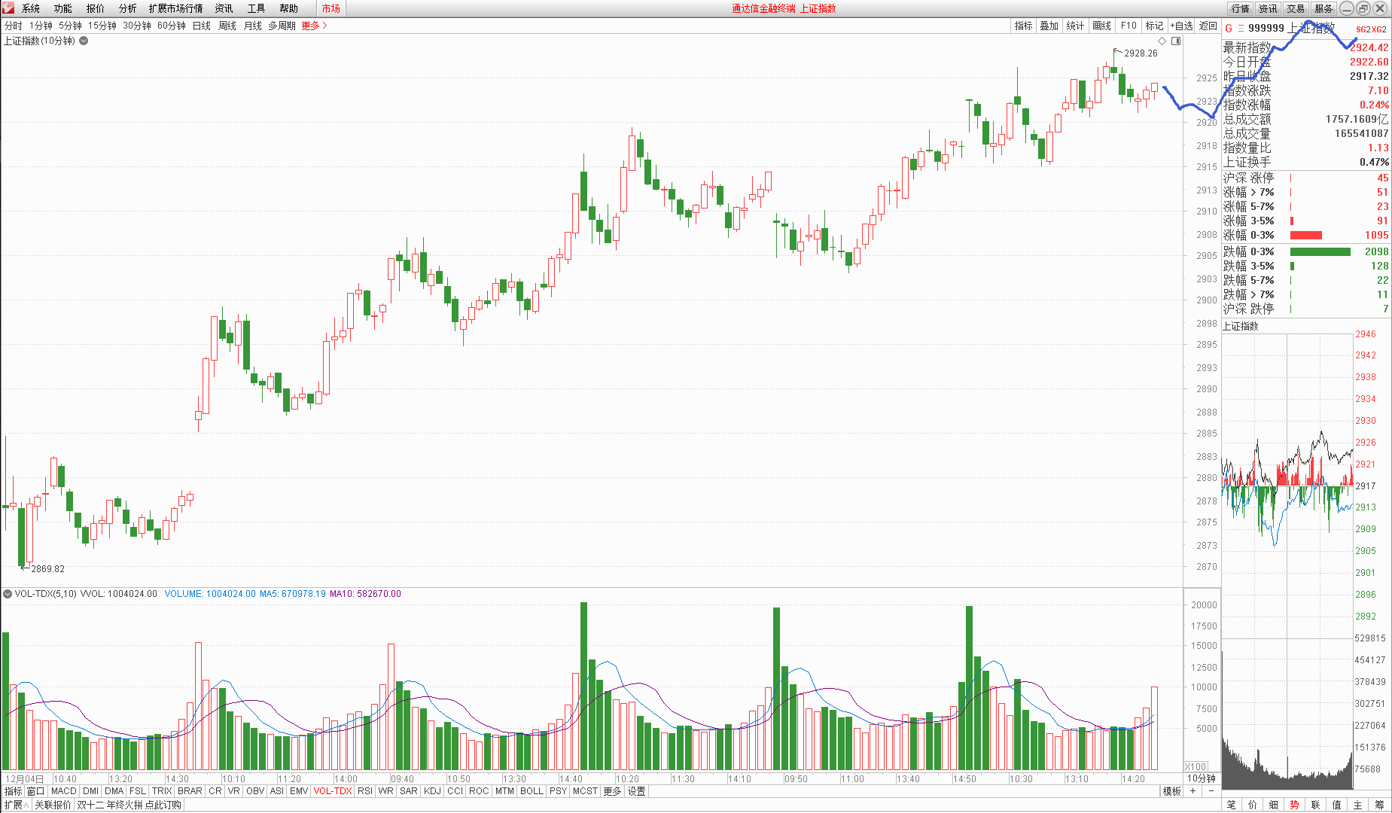This screenshot has height=813, width=1392.
Task: Expand the 上证指数(10分钟) chart title dropdown
Action: coord(84,41)
